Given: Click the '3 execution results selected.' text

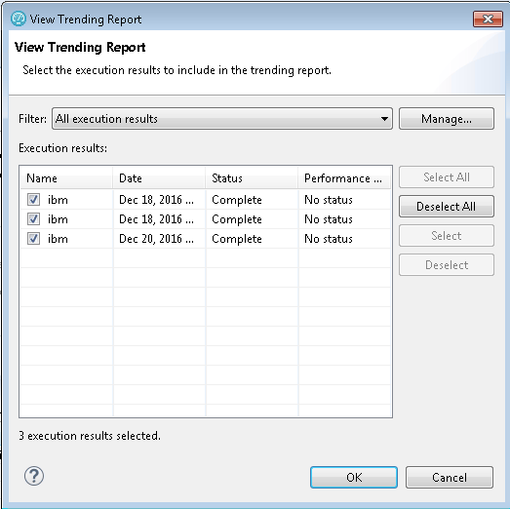Looking at the screenshot, I should 90,436.
